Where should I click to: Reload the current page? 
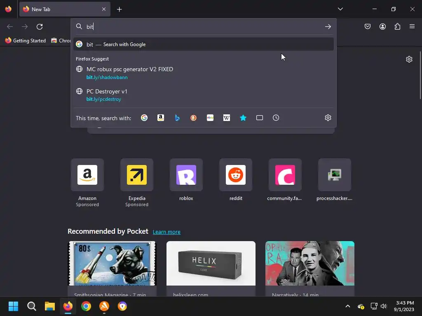[x=40, y=27]
